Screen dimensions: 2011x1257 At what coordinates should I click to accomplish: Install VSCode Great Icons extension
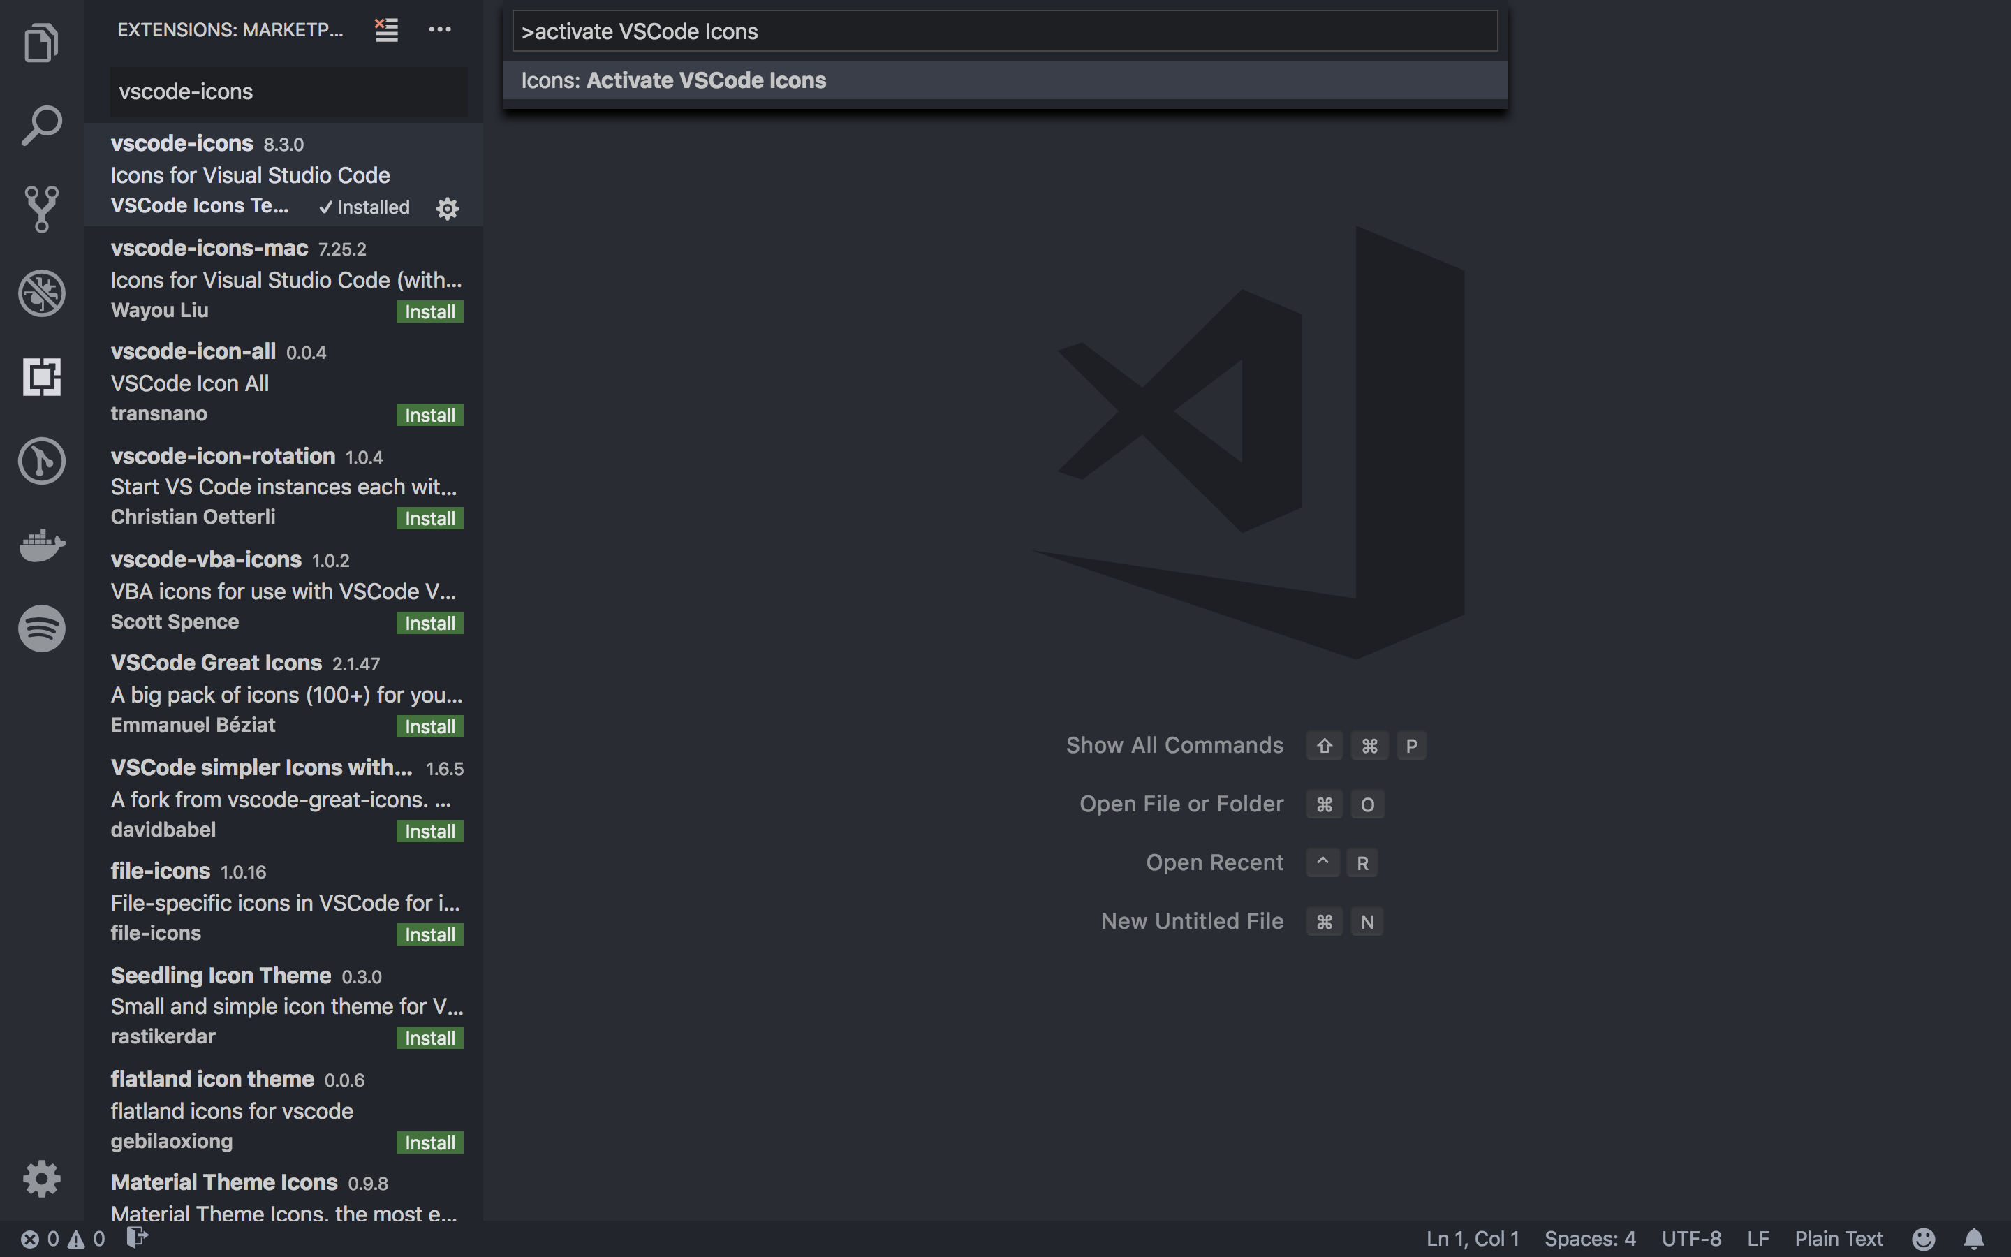[x=429, y=726]
